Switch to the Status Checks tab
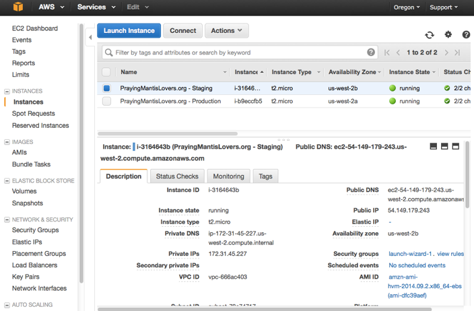 click(177, 176)
